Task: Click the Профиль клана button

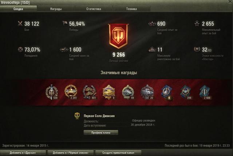Action: point(101,133)
